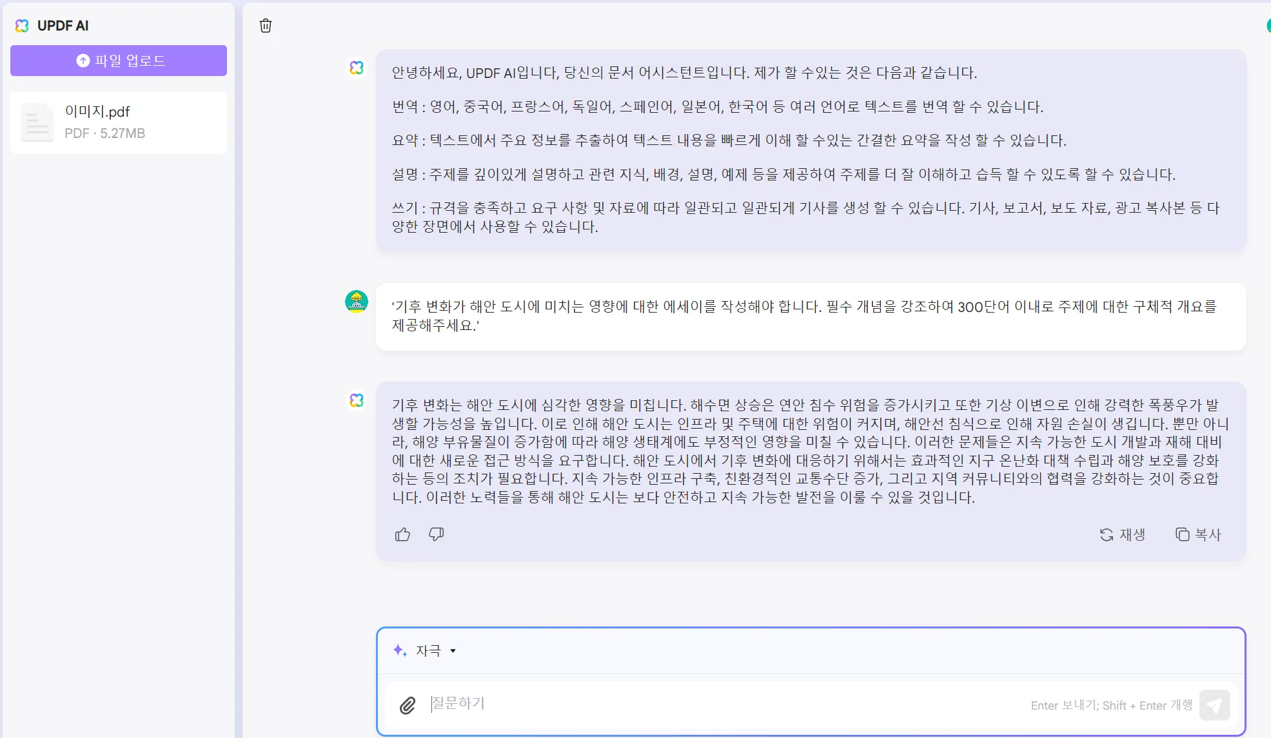Viewport: 1271px width, 738px height.
Task: Click the UPDF AI avatar by the greeting
Action: click(357, 68)
